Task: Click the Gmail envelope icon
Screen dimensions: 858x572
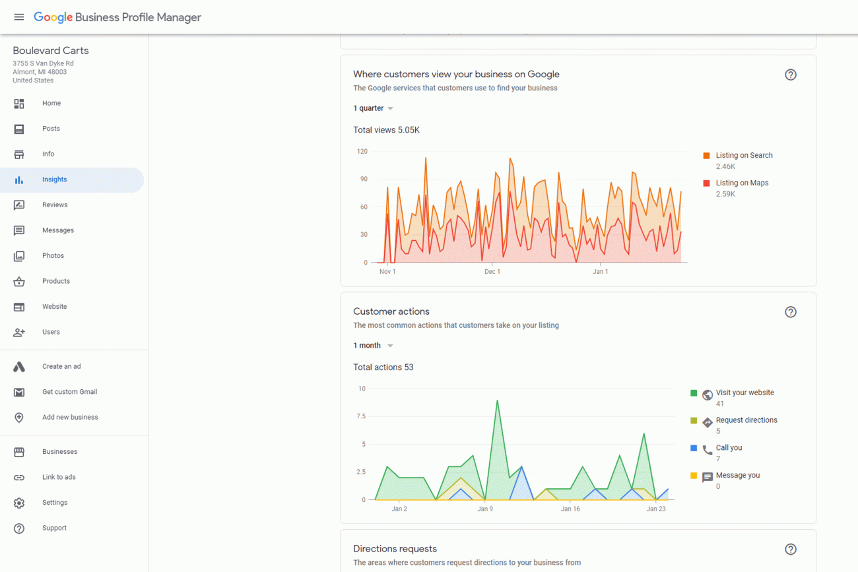Action: point(19,393)
